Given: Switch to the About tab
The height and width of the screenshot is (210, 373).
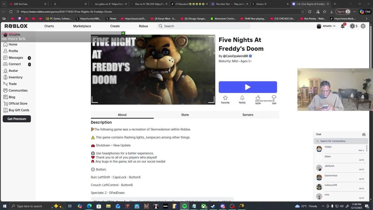Looking at the screenshot, I should tap(122, 115).
